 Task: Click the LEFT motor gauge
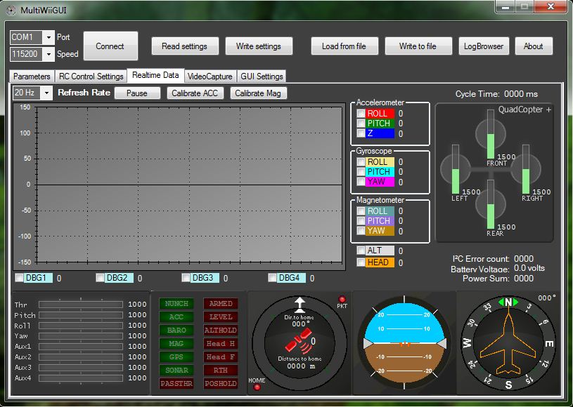point(456,169)
